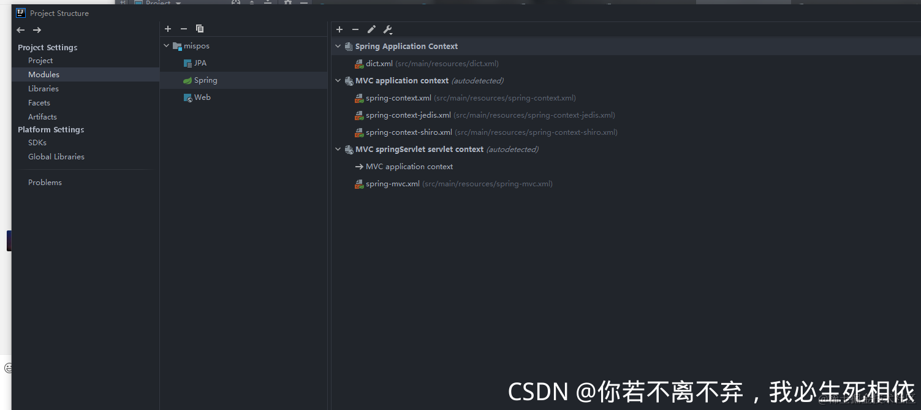Open the wrench settings dropdown
Image resolution: width=921 pixels, height=410 pixels.
point(388,29)
